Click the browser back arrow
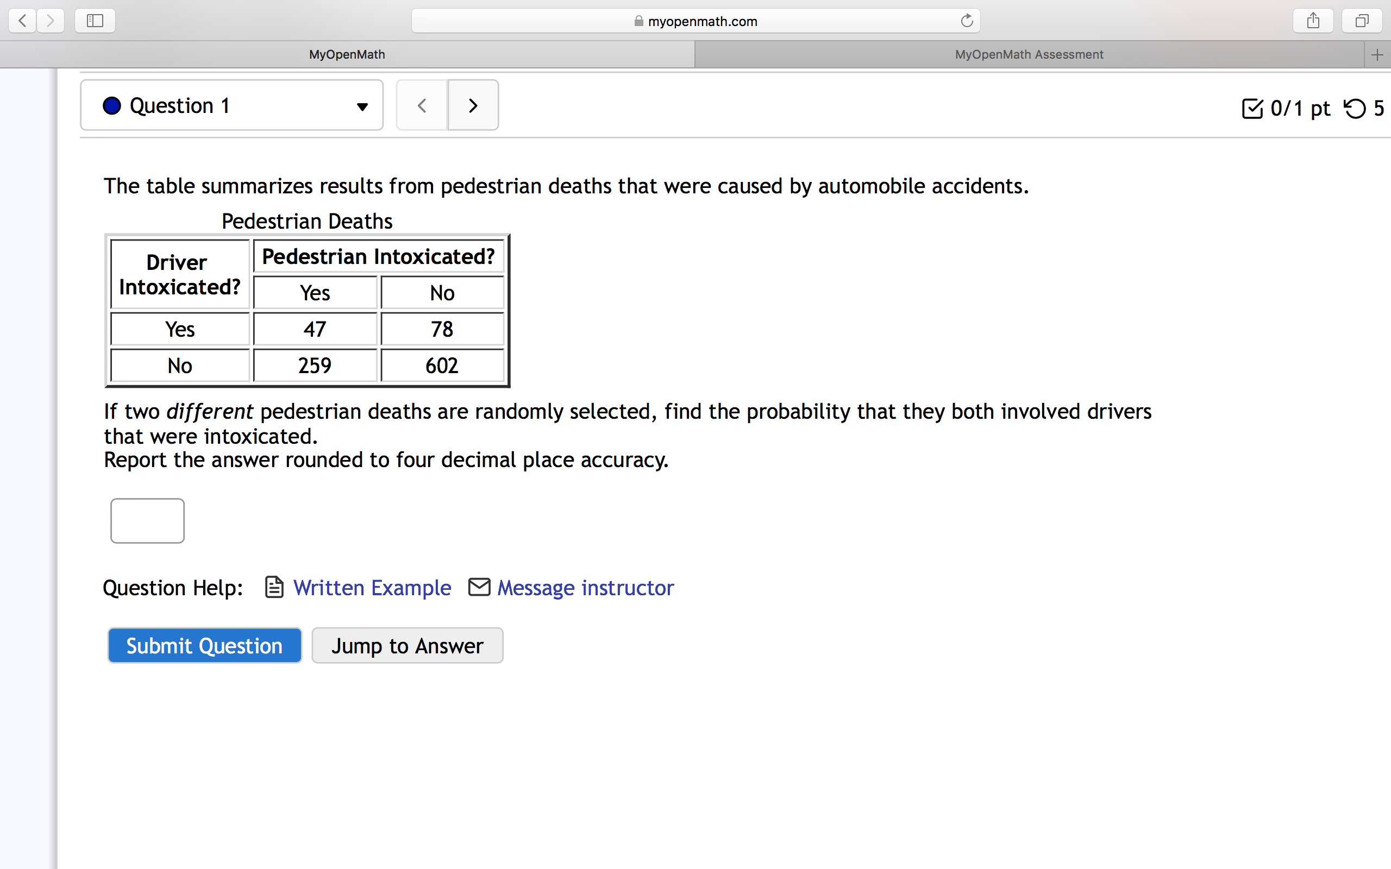Image resolution: width=1391 pixels, height=869 pixels. [22, 21]
